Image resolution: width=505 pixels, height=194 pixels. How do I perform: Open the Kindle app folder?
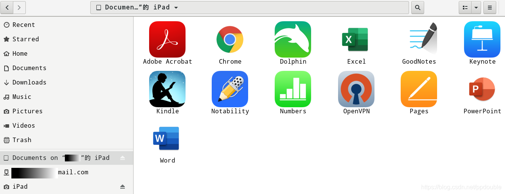(167, 89)
